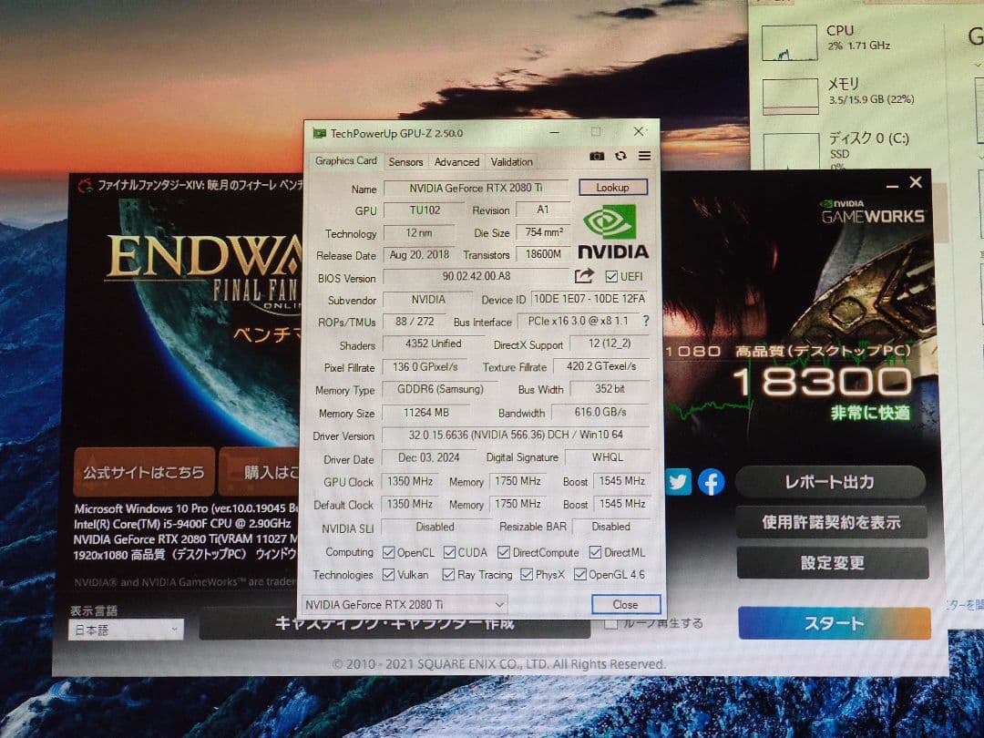The height and width of the screenshot is (738, 984).
Task: Toggle the OpenGL 4.6 checkbox
Action: click(x=579, y=574)
